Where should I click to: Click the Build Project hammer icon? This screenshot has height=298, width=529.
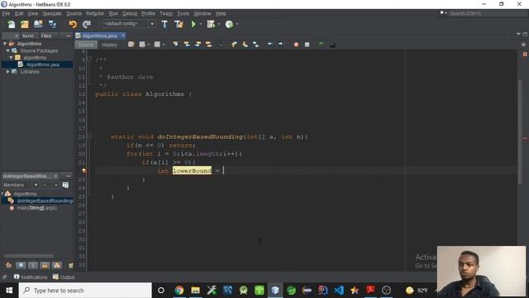(x=164, y=24)
